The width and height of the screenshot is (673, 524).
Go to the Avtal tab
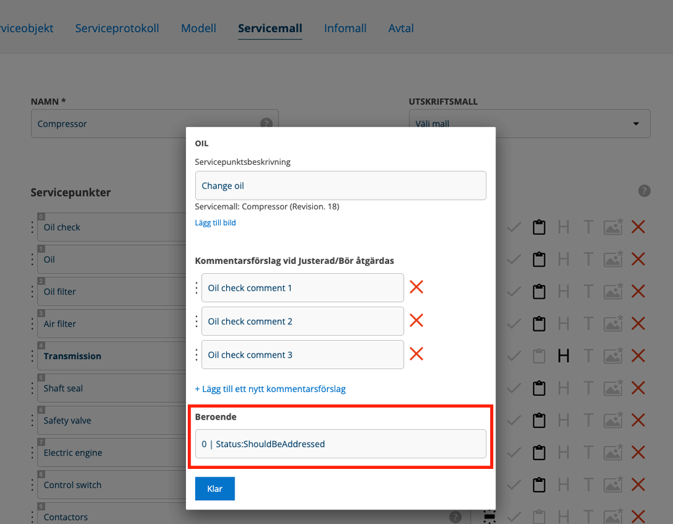coord(401,28)
